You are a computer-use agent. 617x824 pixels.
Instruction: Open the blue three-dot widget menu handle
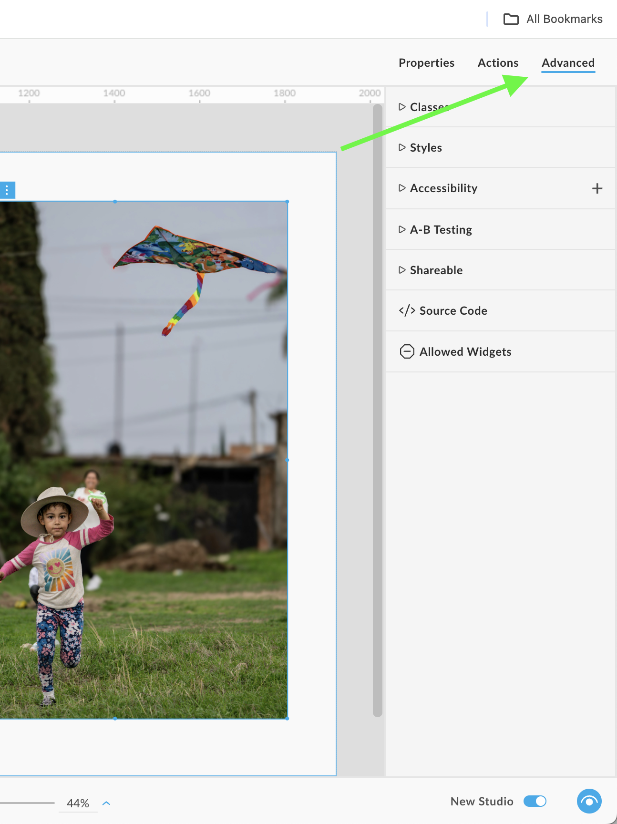pyautogui.click(x=7, y=190)
